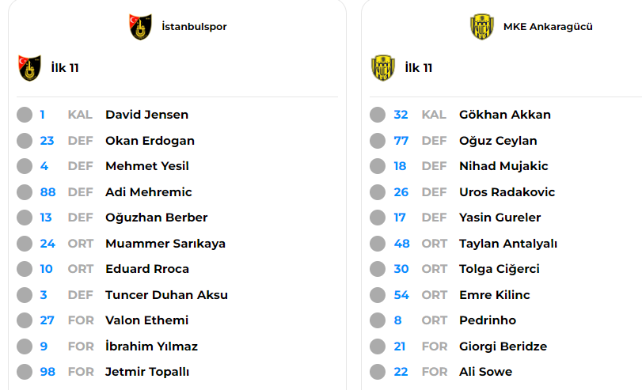Screen dimensions: 642x390
Task: Open Giorgi Beridze's player page
Action: [503, 346]
